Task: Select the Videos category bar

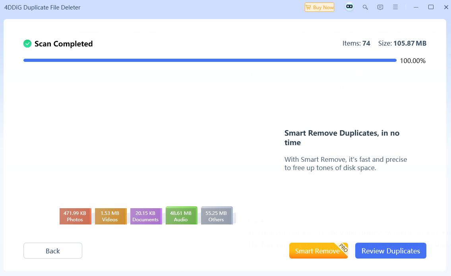Action: click(110, 216)
